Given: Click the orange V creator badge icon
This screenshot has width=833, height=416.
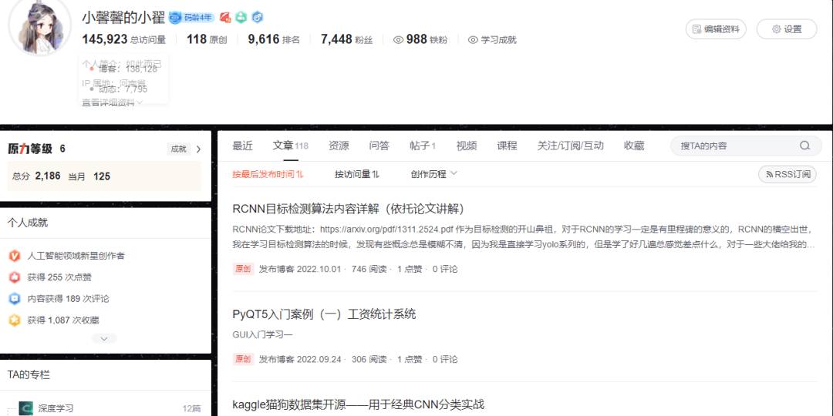Looking at the screenshot, I should [x=15, y=256].
